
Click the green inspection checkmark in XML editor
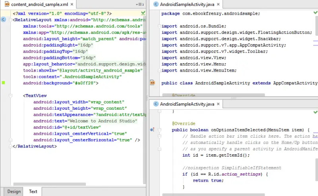point(143,14)
